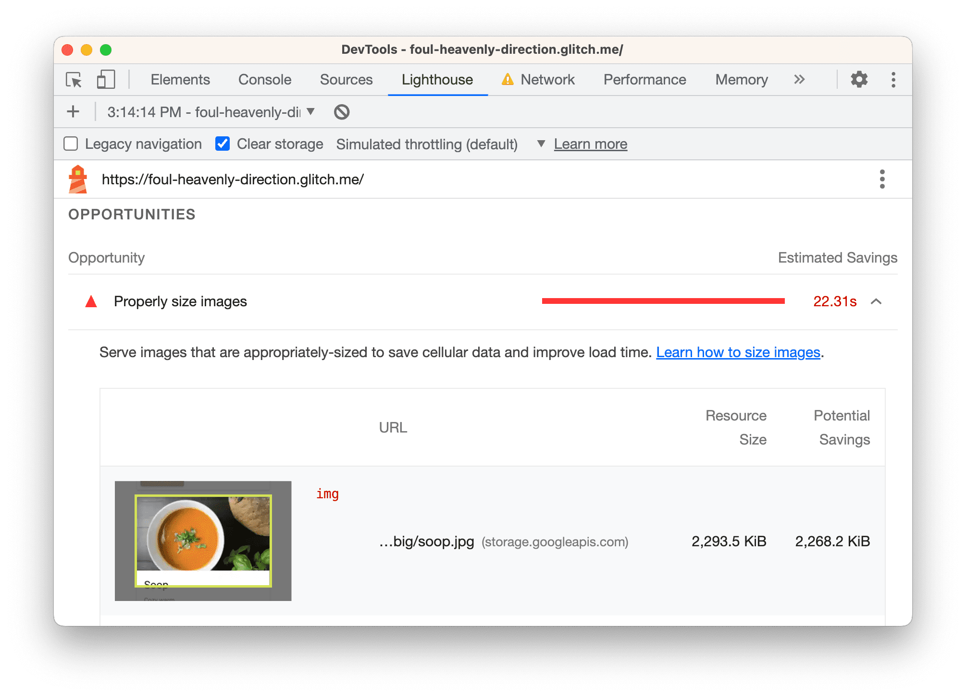The image size is (966, 697).
Task: Click the DevTools more tabs chevron
Action: (800, 79)
